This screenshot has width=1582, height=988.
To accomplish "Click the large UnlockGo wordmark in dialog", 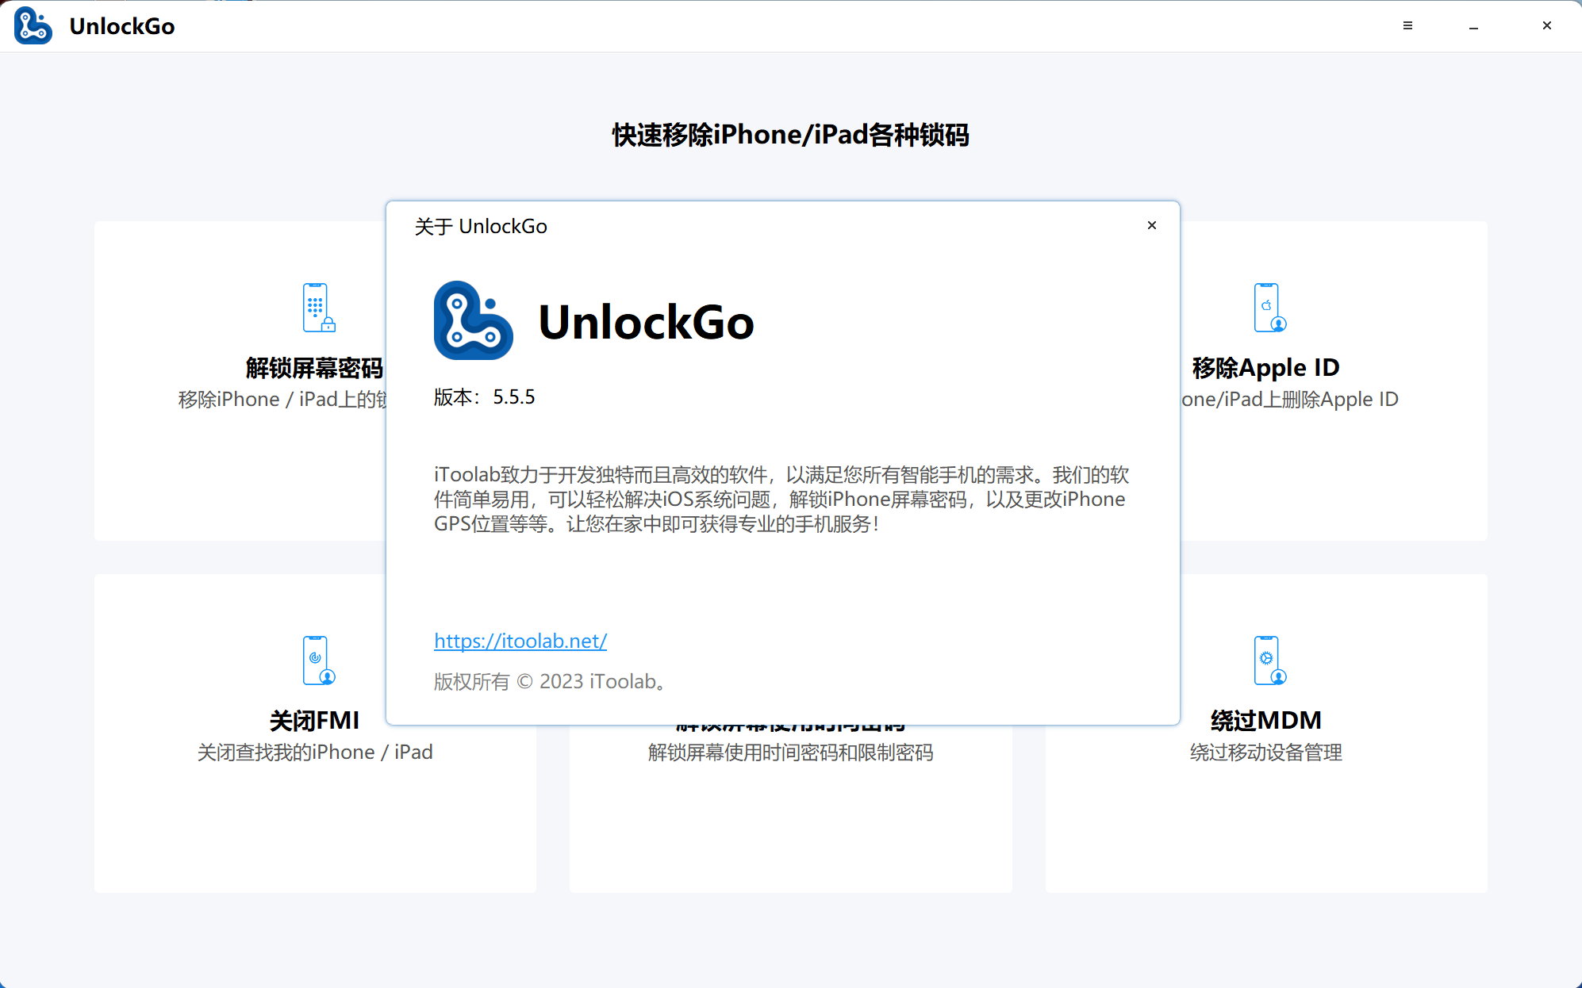I will pos(646,322).
